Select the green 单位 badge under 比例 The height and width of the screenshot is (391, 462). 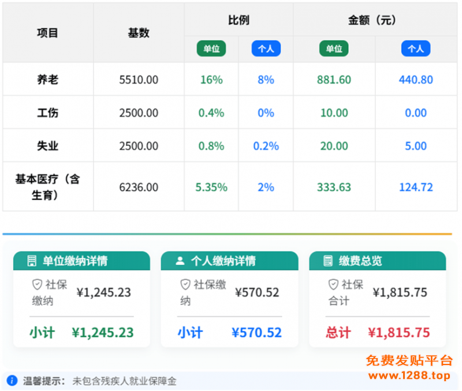211,48
